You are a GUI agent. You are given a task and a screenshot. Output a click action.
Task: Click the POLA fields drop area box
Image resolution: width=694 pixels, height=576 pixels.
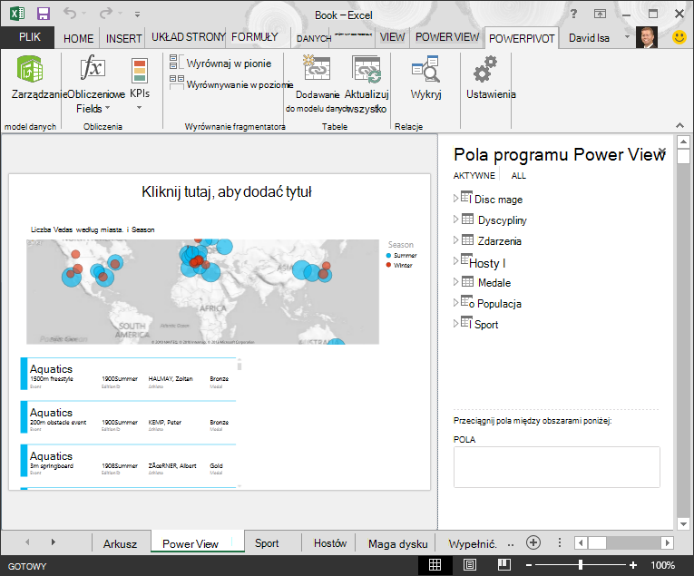point(556,467)
